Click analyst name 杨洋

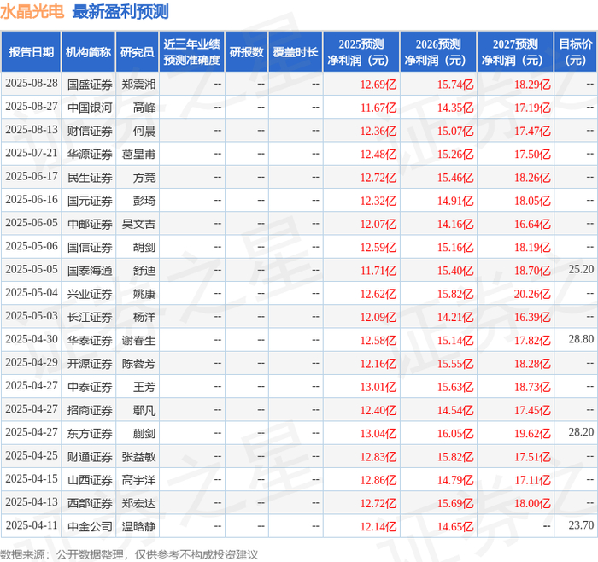tap(144, 317)
